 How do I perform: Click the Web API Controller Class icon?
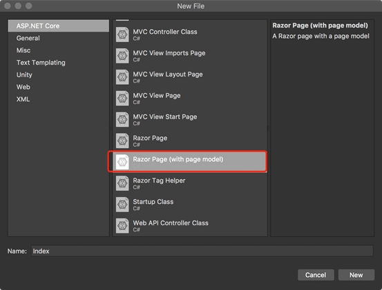(x=122, y=226)
